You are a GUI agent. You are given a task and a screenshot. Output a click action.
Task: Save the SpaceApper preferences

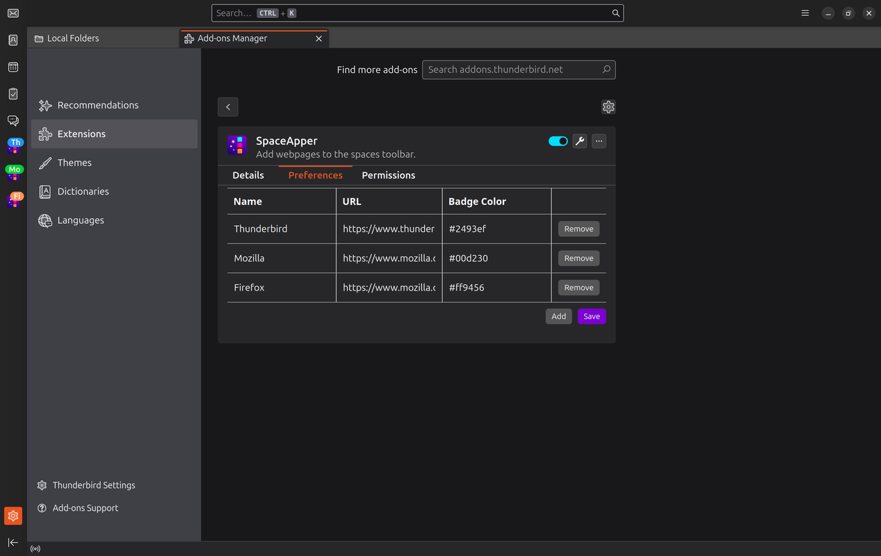tap(592, 316)
